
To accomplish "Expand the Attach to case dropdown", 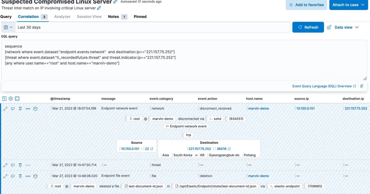I will tap(363, 5).
